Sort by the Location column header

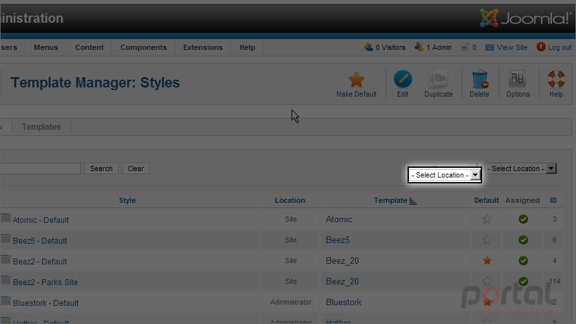click(x=290, y=200)
